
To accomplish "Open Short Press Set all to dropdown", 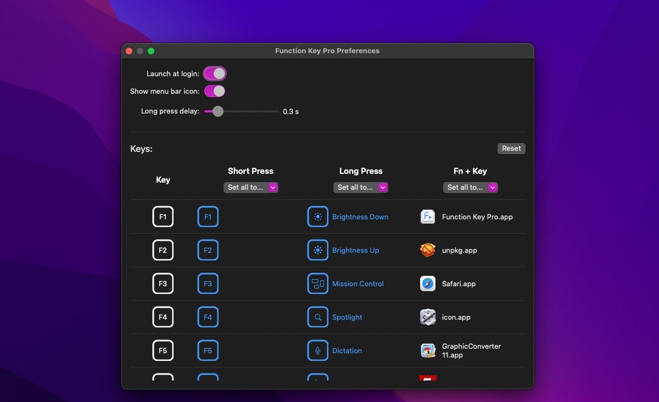I will point(251,187).
